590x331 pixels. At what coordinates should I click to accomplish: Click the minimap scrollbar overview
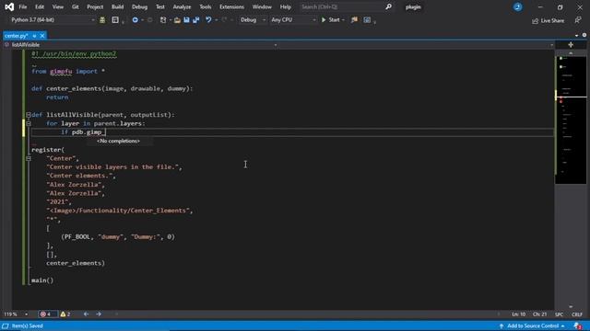[571, 120]
